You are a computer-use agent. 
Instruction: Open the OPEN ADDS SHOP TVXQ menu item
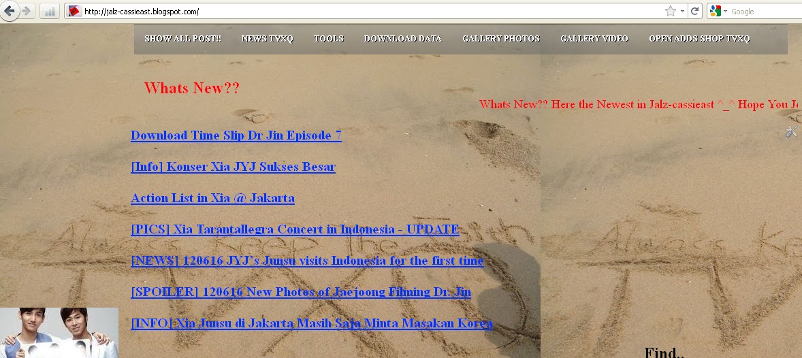[x=700, y=39]
